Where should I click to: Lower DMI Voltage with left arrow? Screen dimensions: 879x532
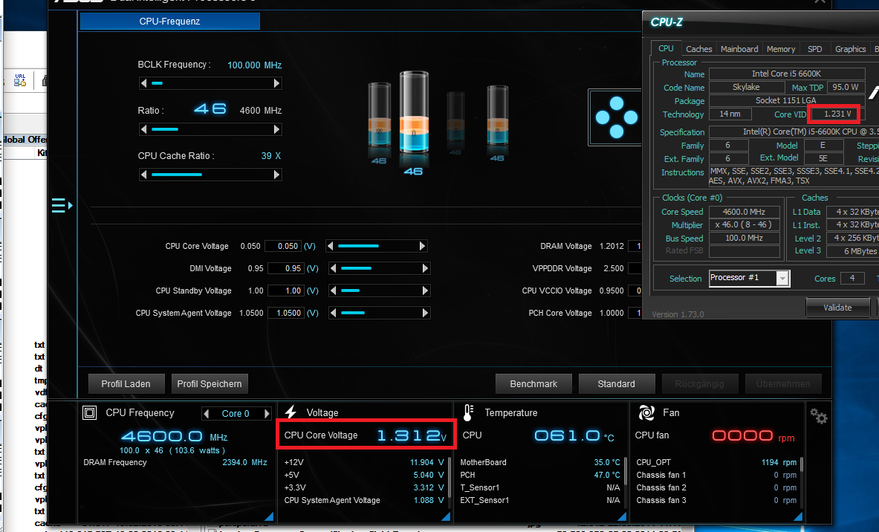pyautogui.click(x=333, y=268)
